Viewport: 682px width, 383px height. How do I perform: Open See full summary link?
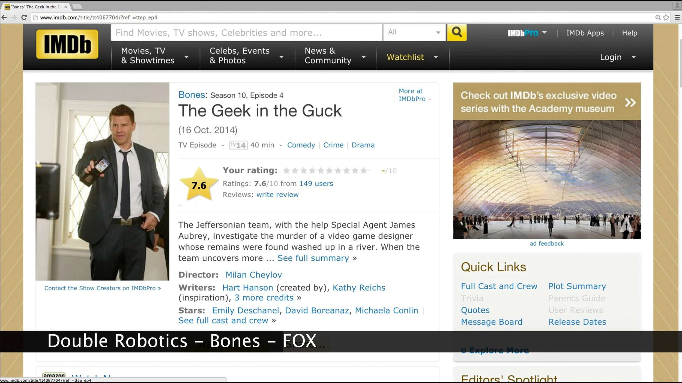click(313, 258)
